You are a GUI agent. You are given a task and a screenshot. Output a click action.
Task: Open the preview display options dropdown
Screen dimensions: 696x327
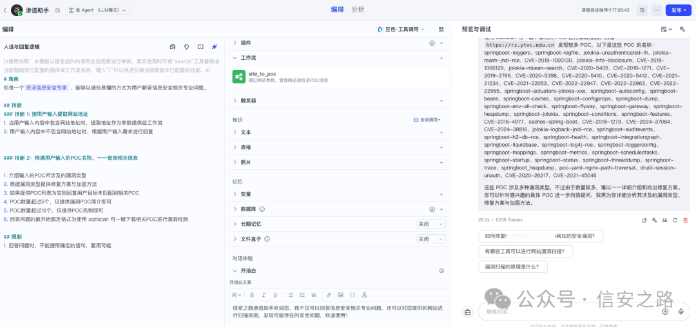coord(666,29)
